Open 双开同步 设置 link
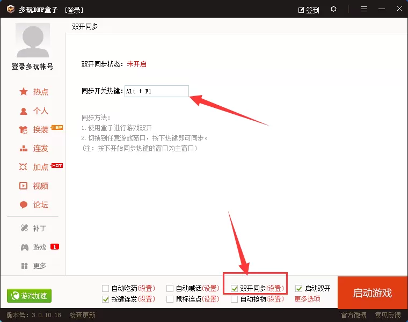 coord(275,288)
